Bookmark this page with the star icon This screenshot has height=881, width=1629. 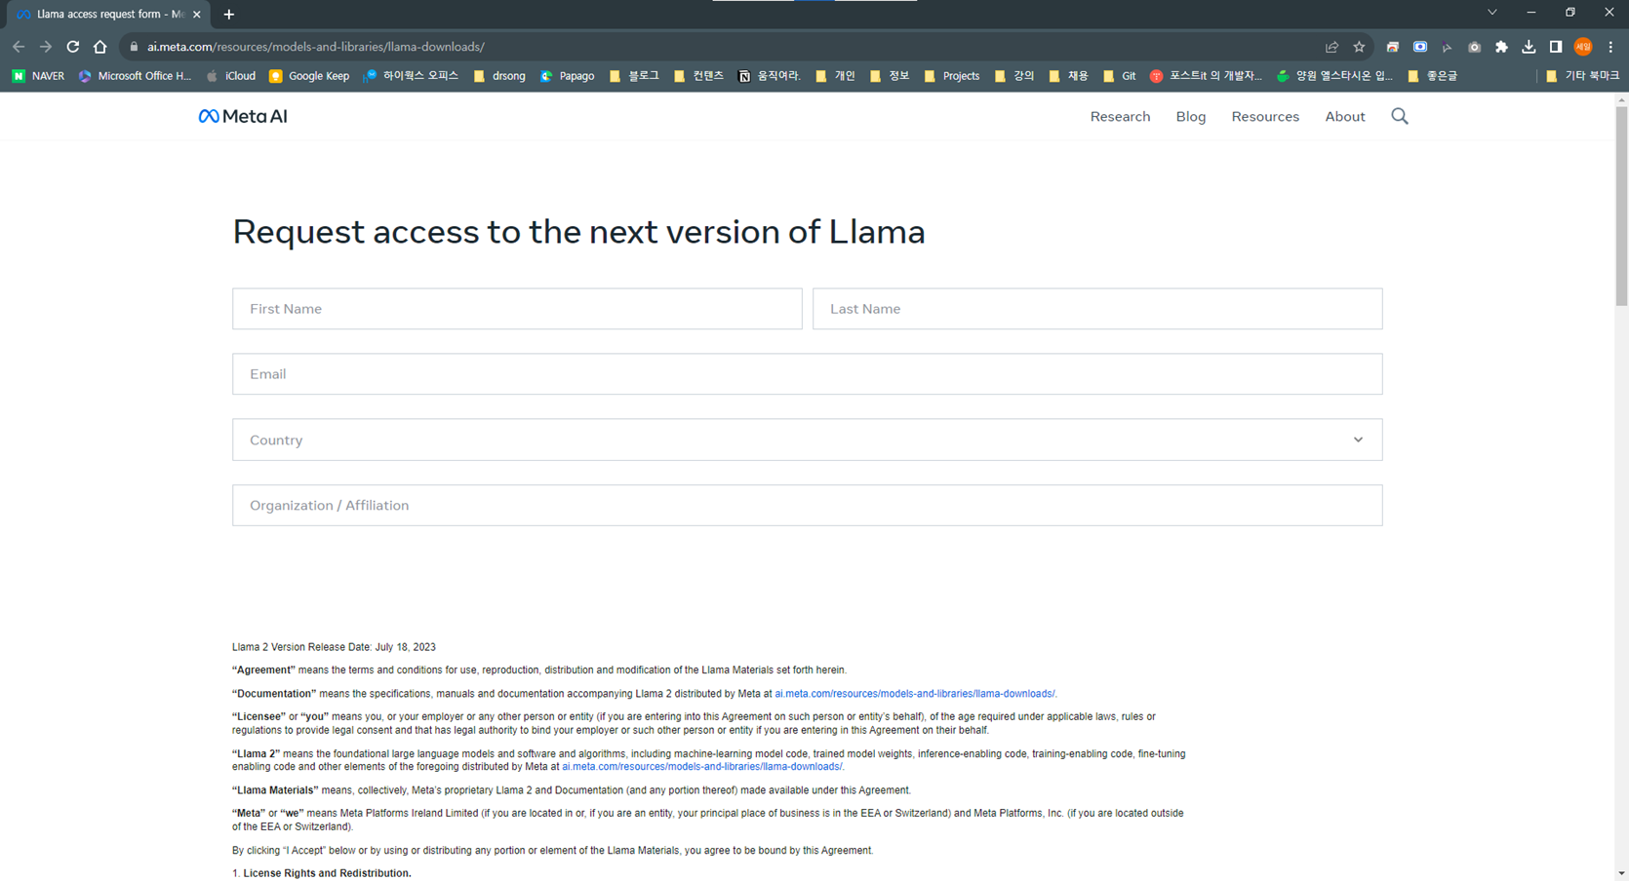point(1359,47)
